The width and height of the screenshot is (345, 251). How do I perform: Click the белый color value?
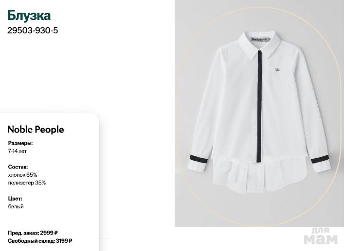16,206
